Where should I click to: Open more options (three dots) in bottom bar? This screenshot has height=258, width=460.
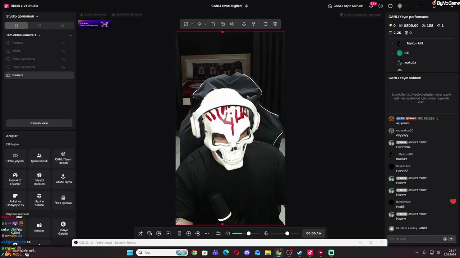pos(207,233)
